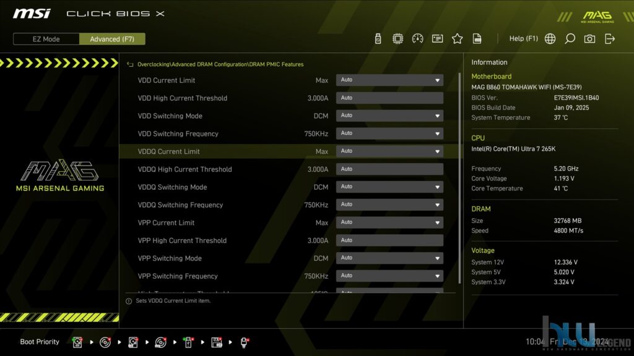
Task: Open Favorites star icon
Action: tap(457, 39)
